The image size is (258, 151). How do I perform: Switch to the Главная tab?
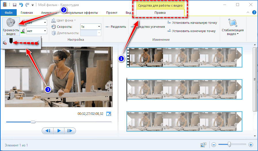[x=26, y=13]
